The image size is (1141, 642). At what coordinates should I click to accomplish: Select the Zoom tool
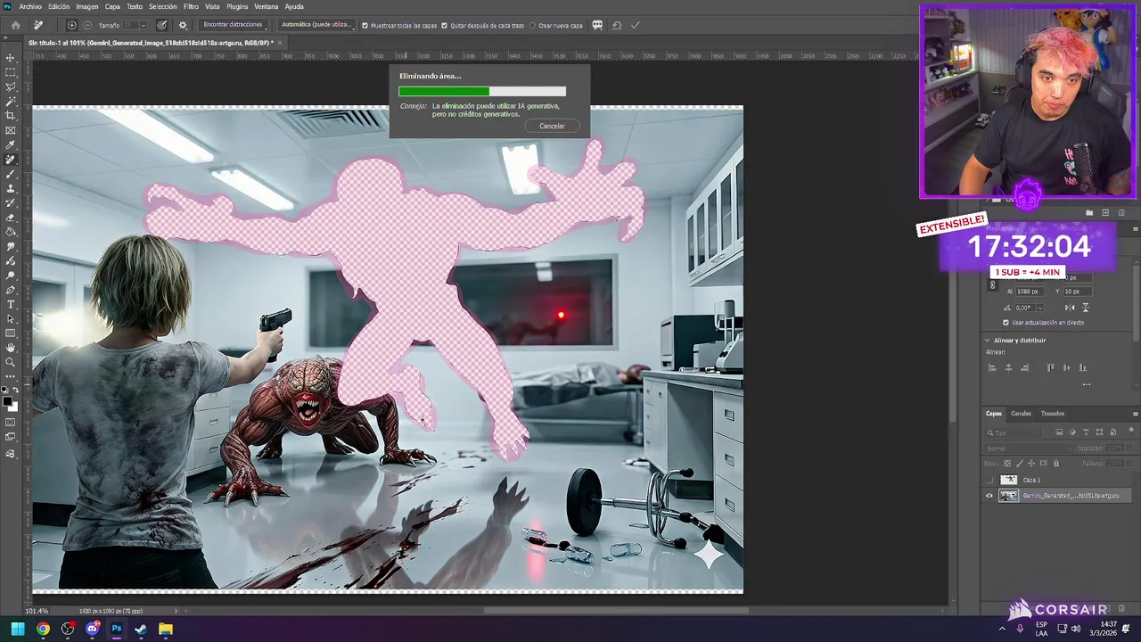(x=11, y=362)
